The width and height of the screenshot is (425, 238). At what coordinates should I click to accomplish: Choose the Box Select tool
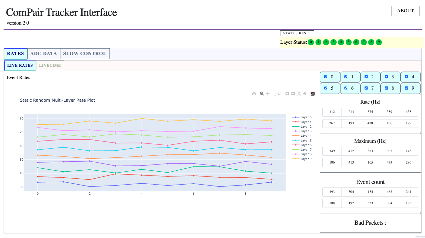click(274, 94)
